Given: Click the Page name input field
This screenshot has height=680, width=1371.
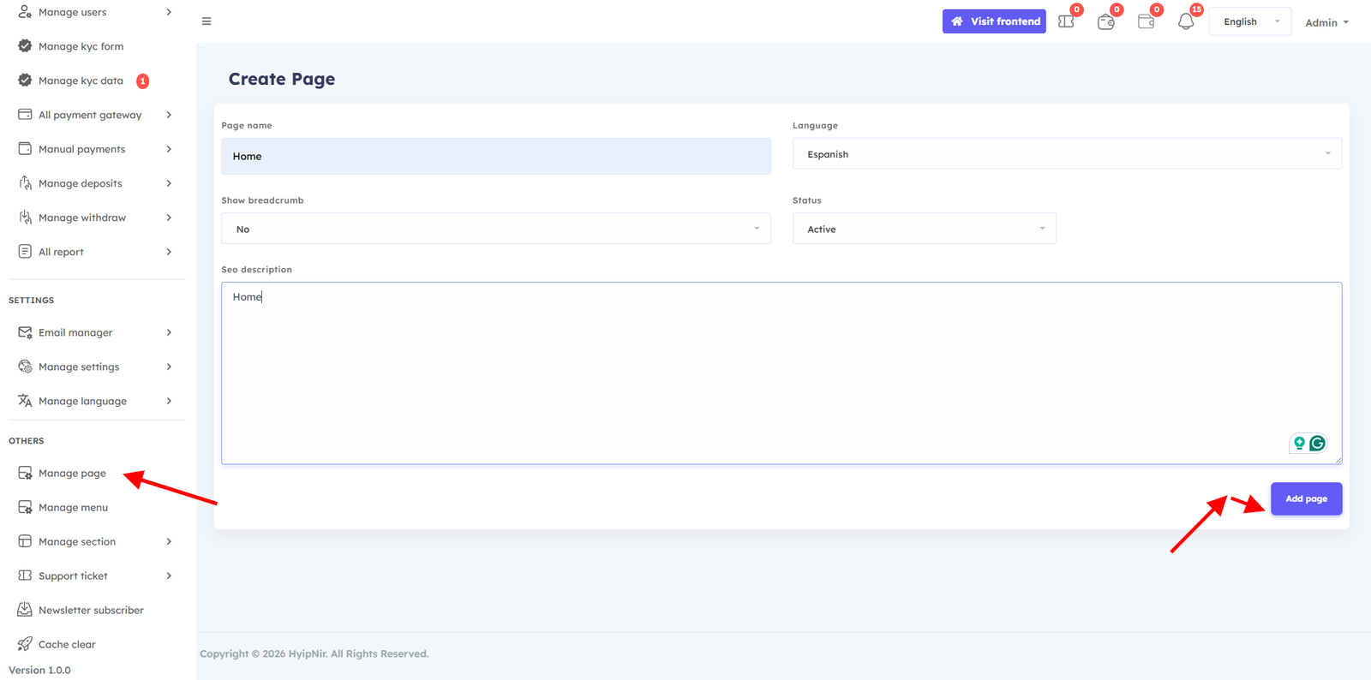Looking at the screenshot, I should (x=496, y=156).
